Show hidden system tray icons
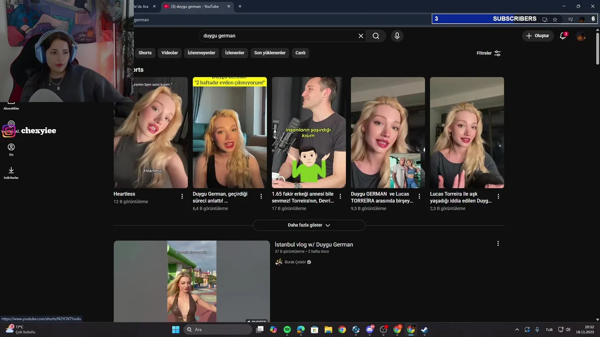The width and height of the screenshot is (600, 337). 517,330
